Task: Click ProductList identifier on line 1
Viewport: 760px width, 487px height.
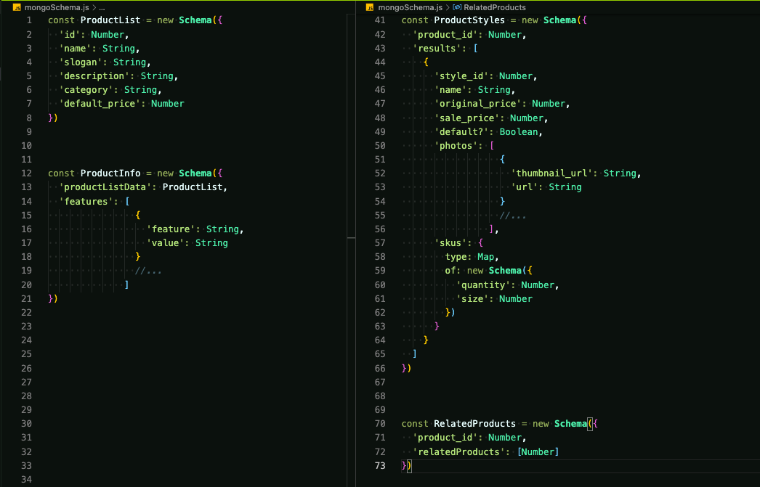Action: pyautogui.click(x=110, y=20)
